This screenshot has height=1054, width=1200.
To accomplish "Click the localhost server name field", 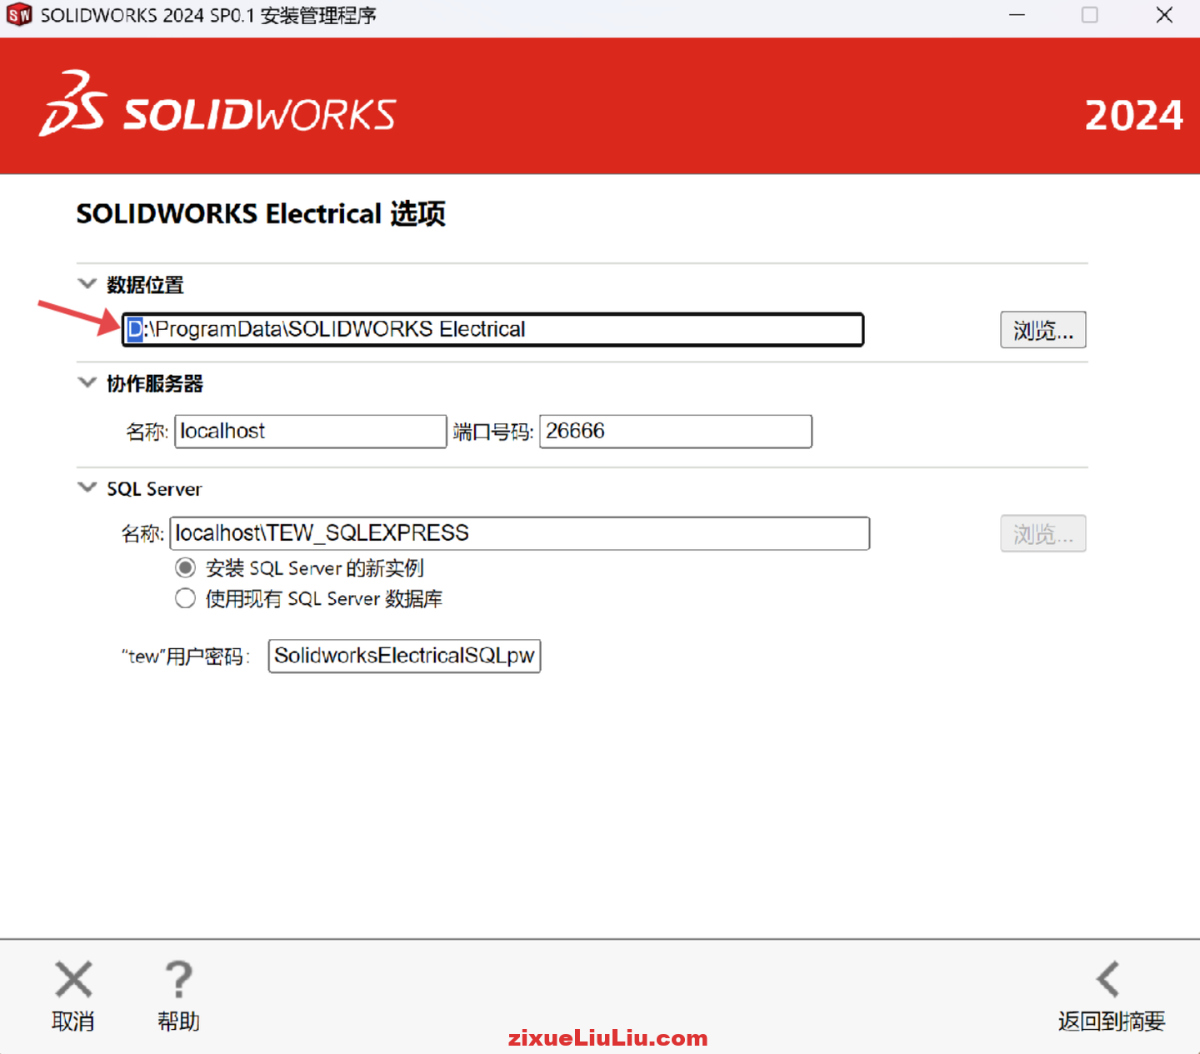I will click(310, 431).
